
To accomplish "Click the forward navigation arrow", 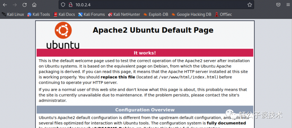I will coord(15,5).
